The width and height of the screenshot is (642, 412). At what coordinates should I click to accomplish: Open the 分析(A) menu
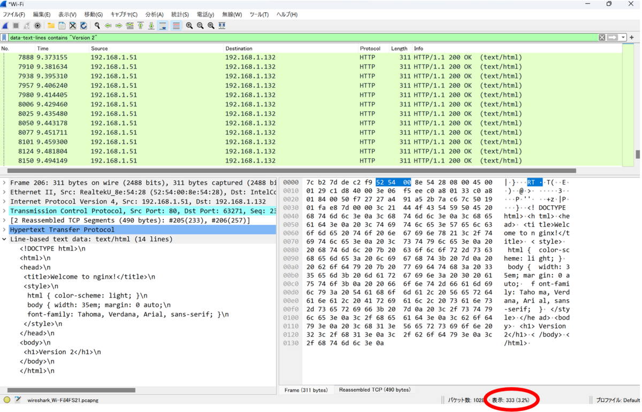[155, 14]
